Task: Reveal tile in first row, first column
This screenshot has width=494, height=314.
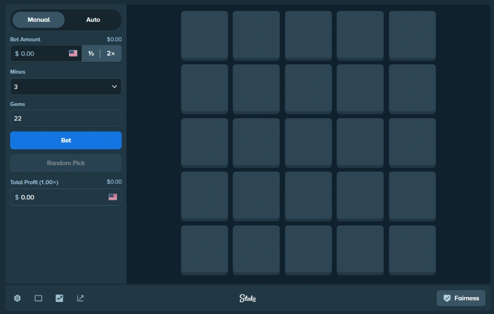Action: pos(204,36)
